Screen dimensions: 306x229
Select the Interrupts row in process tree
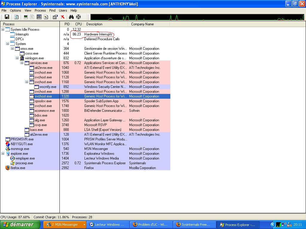tap(85, 34)
